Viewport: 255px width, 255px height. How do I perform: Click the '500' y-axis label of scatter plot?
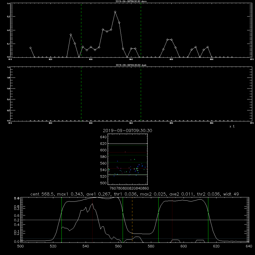click(x=104, y=183)
